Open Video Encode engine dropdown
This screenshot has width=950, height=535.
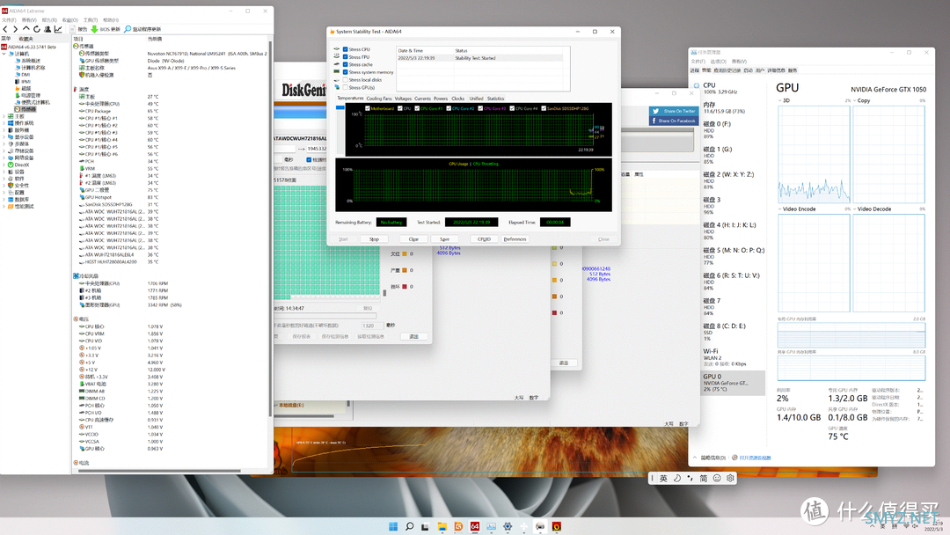point(779,209)
